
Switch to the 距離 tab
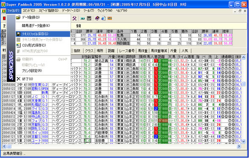pyautogui.click(x=111, y=51)
